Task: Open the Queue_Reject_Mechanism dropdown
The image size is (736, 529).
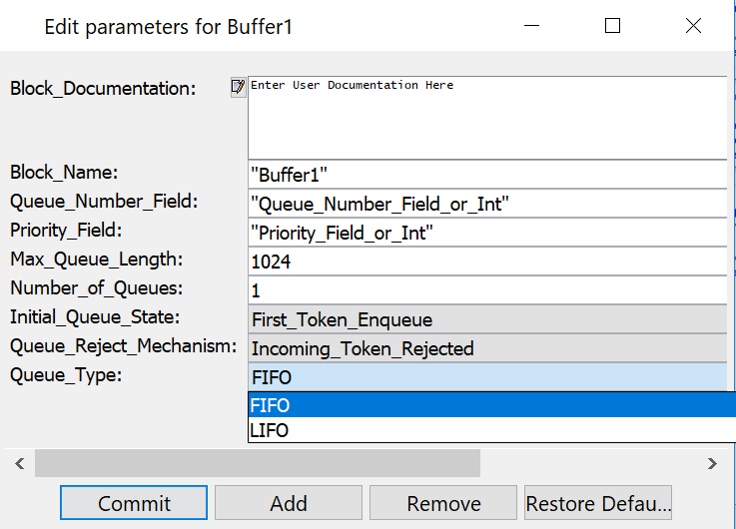Action: (x=486, y=348)
